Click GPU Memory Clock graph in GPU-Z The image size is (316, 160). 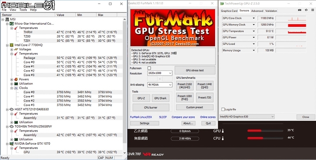click(291, 25)
